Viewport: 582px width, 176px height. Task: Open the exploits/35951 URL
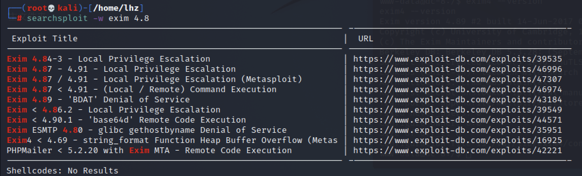click(x=457, y=130)
